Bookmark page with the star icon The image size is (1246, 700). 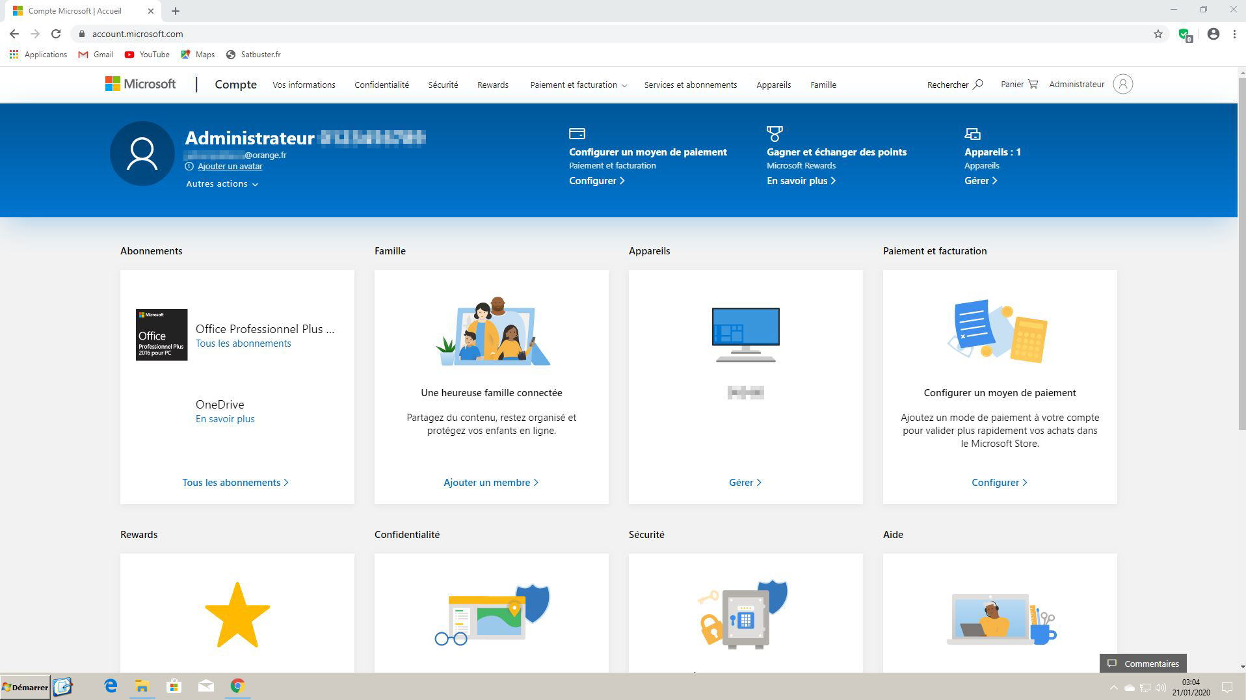click(1158, 34)
